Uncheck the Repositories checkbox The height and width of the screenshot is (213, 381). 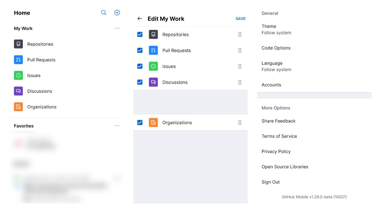point(140,34)
